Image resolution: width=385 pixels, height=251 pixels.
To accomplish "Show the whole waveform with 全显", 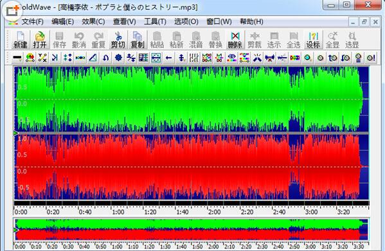I will pyautogui.click(x=333, y=40).
